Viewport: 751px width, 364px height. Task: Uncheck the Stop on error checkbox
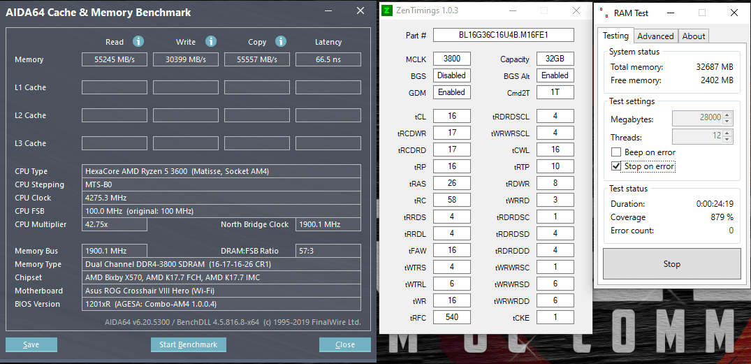616,167
